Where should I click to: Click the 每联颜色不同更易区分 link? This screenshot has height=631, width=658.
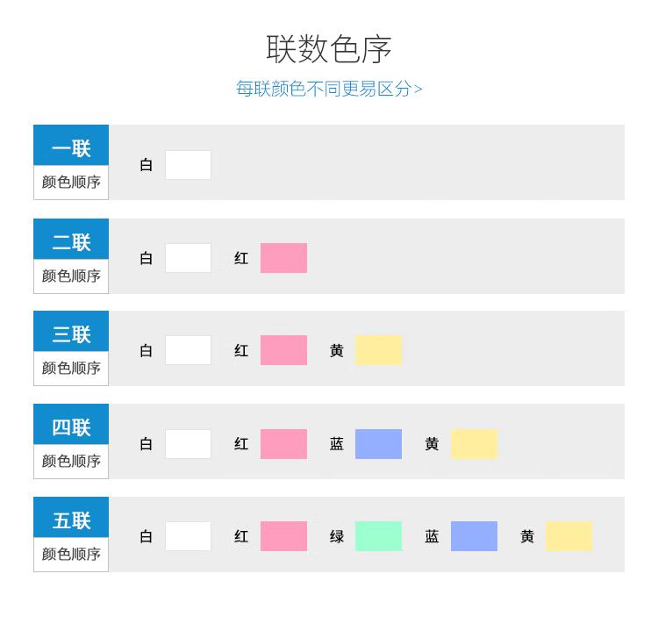(329, 89)
